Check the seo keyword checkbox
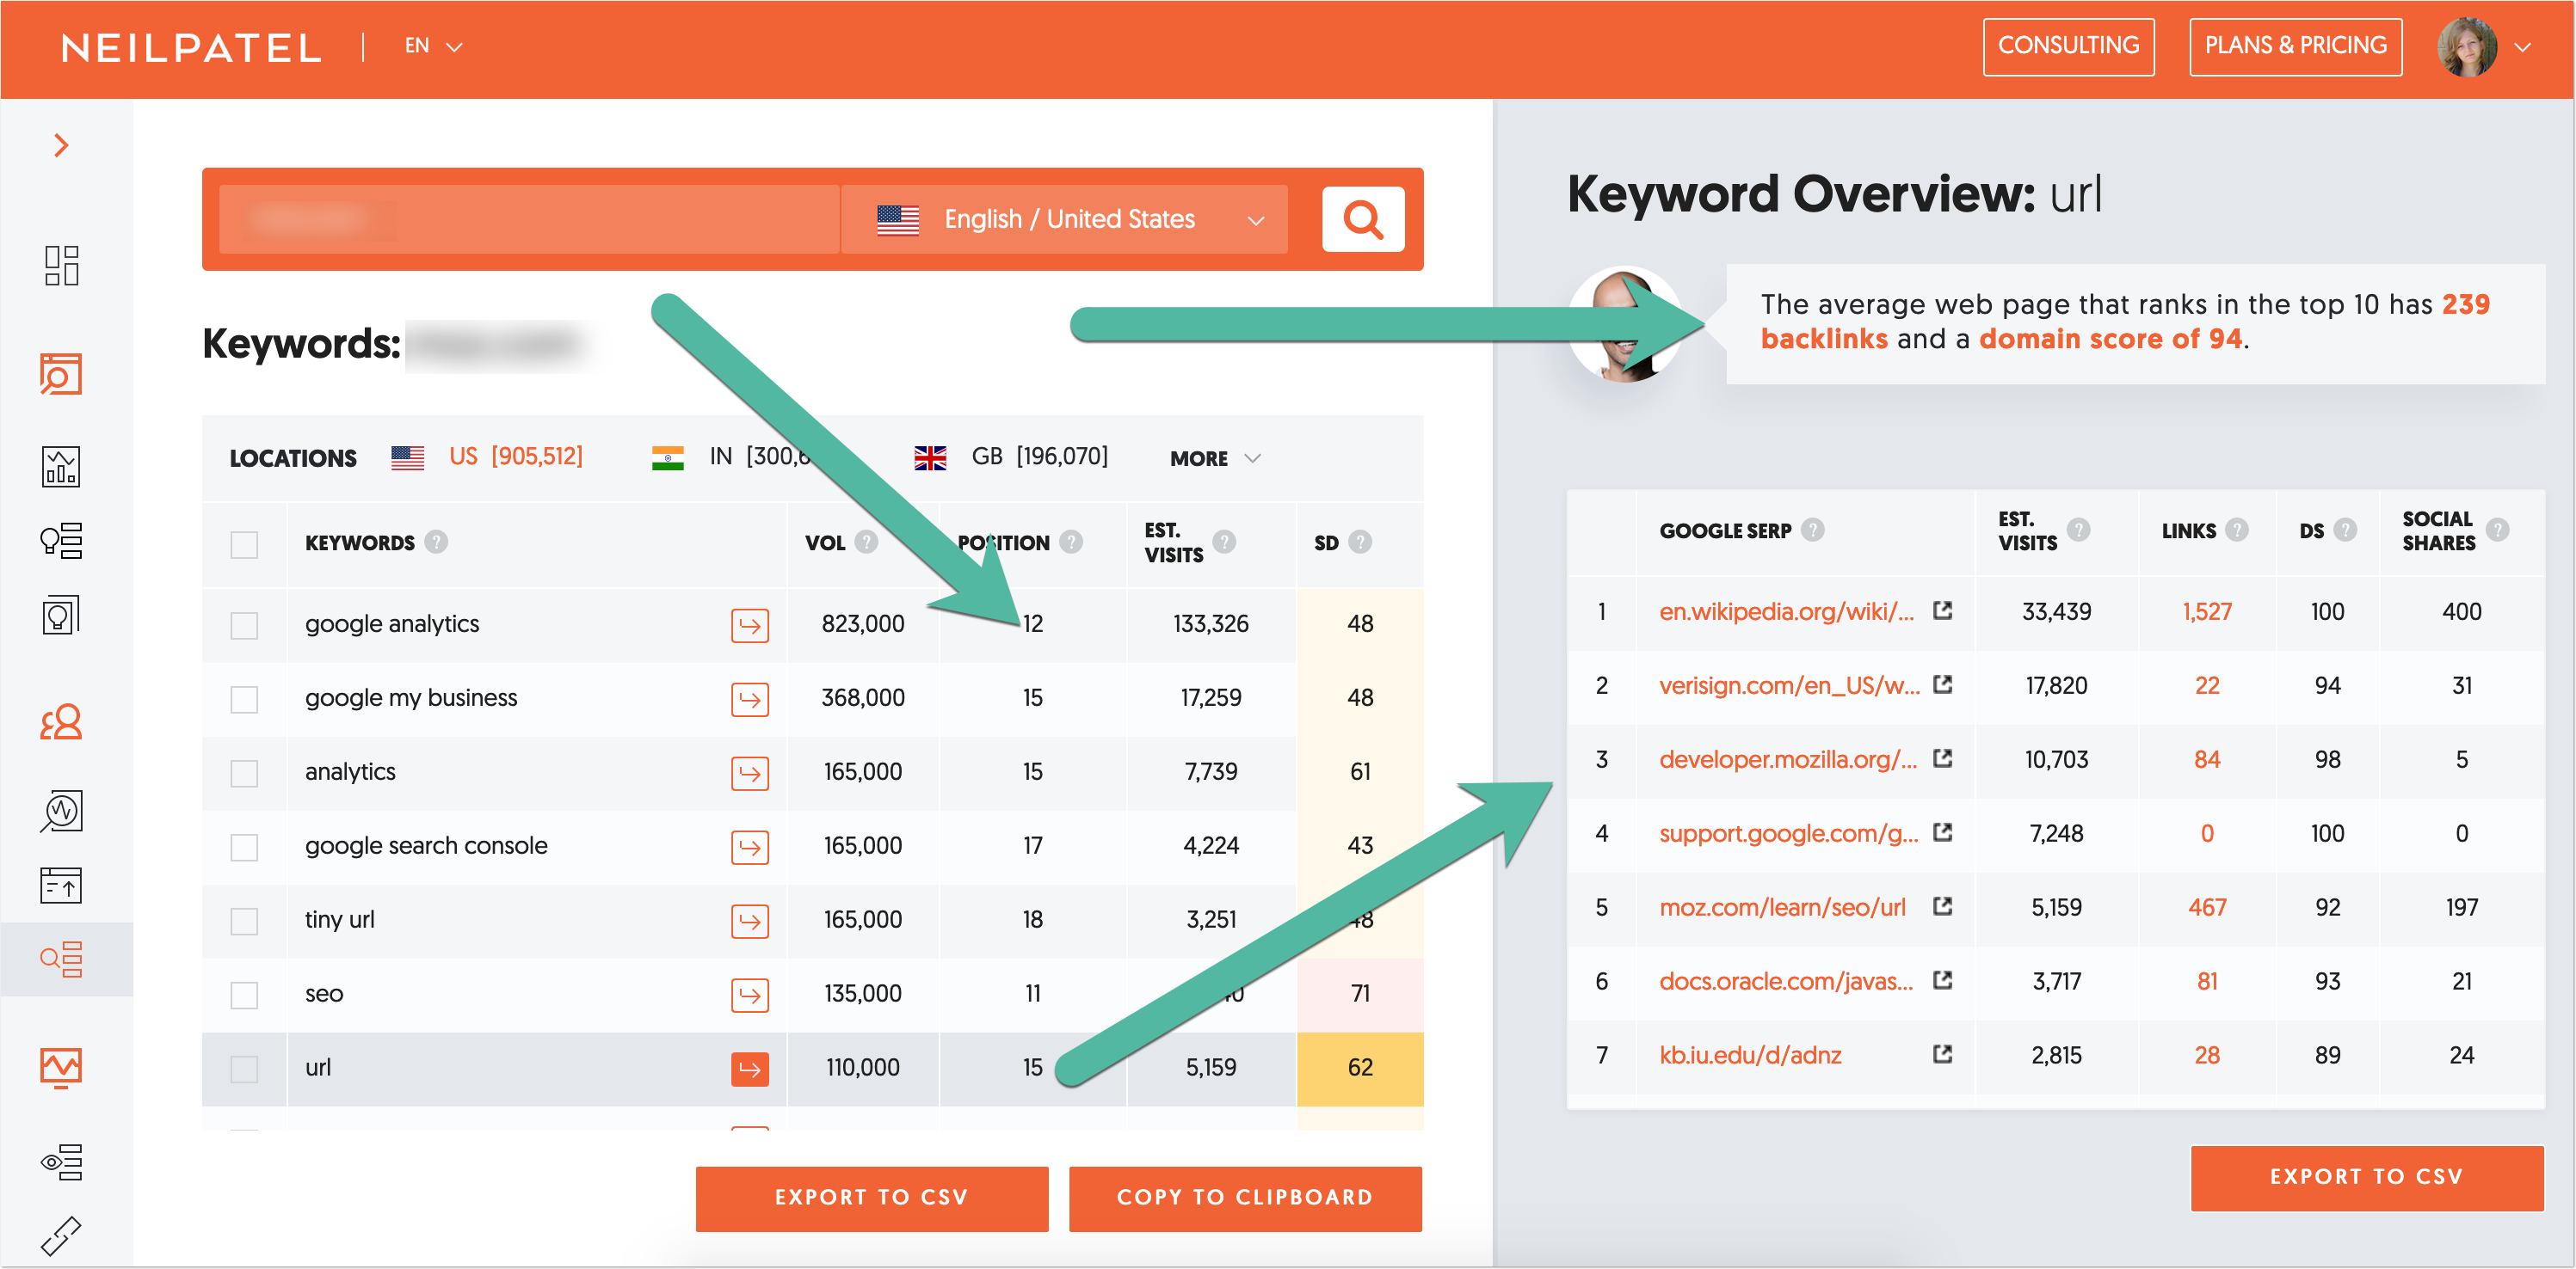This screenshot has height=1269, width=2576. (244, 996)
